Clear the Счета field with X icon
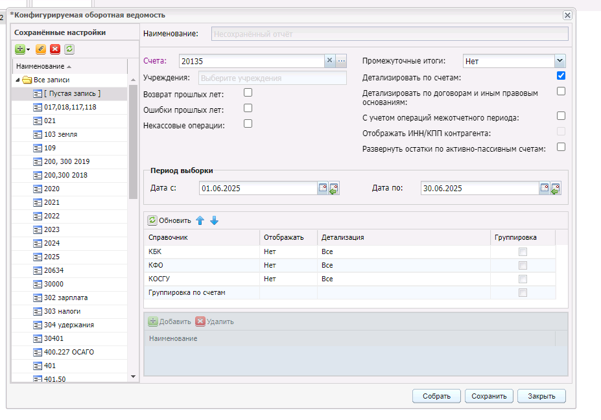 (329, 61)
